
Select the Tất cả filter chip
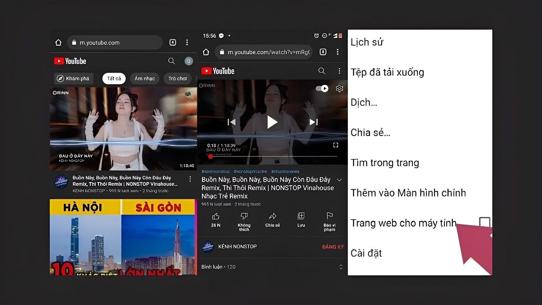coord(114,79)
